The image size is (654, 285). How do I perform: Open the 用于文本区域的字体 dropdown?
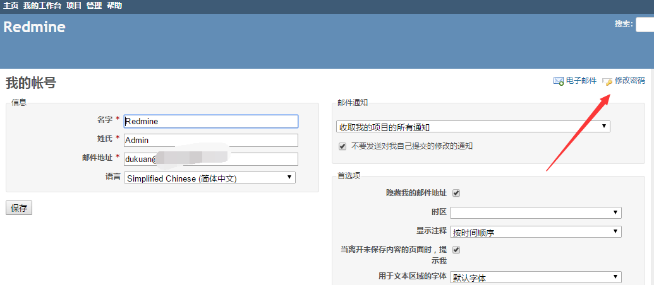[536, 277]
